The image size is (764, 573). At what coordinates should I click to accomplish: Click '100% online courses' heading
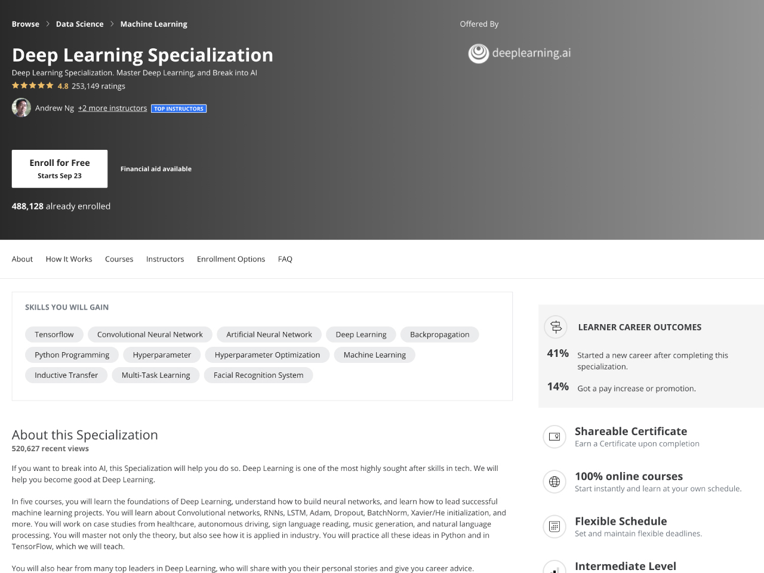(x=629, y=476)
